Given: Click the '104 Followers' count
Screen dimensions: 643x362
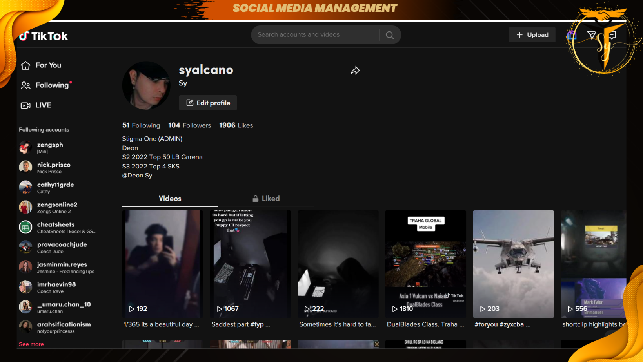Looking at the screenshot, I should tap(190, 125).
